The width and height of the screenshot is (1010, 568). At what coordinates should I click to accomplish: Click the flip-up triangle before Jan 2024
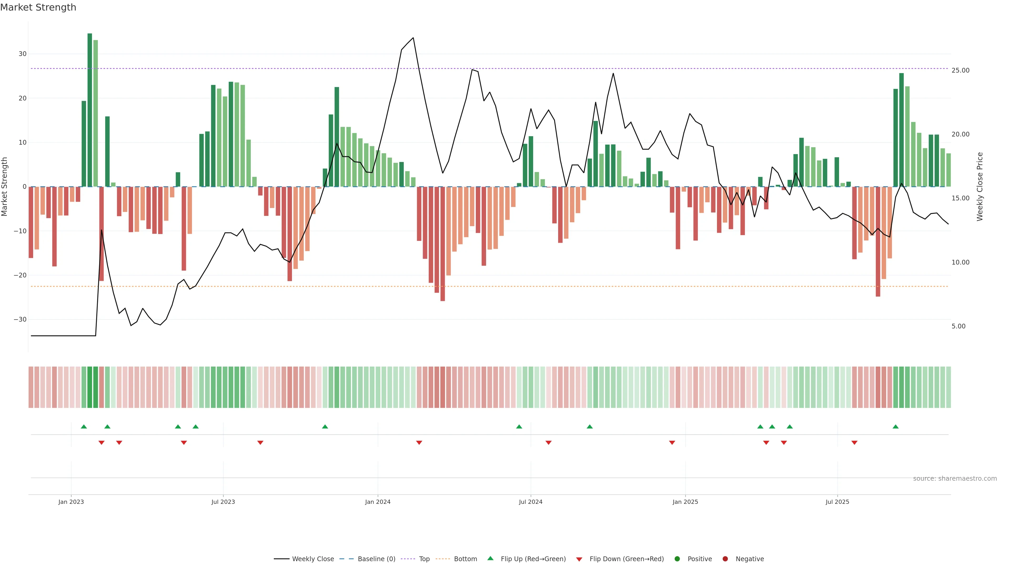click(x=325, y=427)
